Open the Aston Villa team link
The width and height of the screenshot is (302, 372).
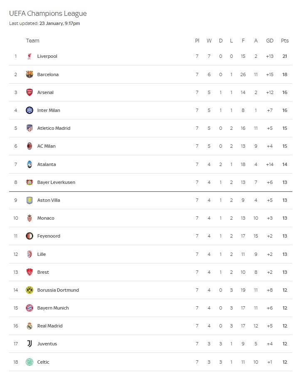click(x=49, y=200)
